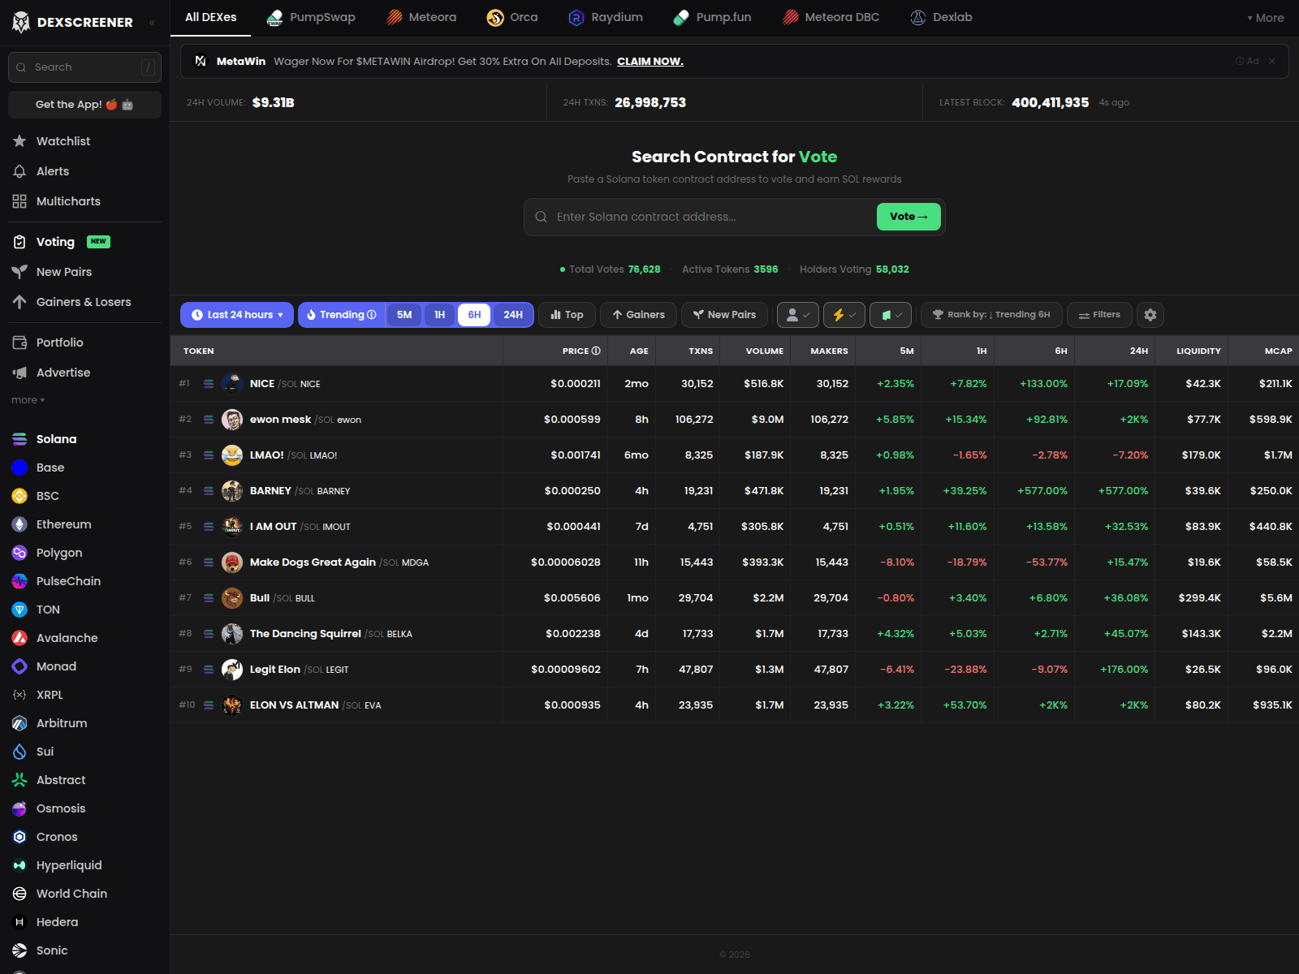
Task: Switch to Orca tab
Action: (512, 18)
